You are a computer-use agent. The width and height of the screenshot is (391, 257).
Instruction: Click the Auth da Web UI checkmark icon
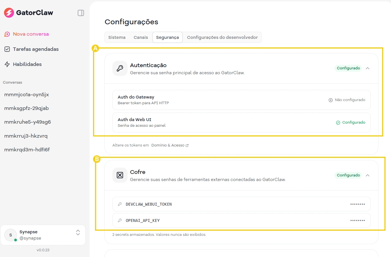(338, 123)
